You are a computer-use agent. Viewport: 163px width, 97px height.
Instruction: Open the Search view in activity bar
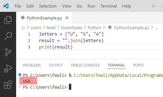[x=8, y=36]
